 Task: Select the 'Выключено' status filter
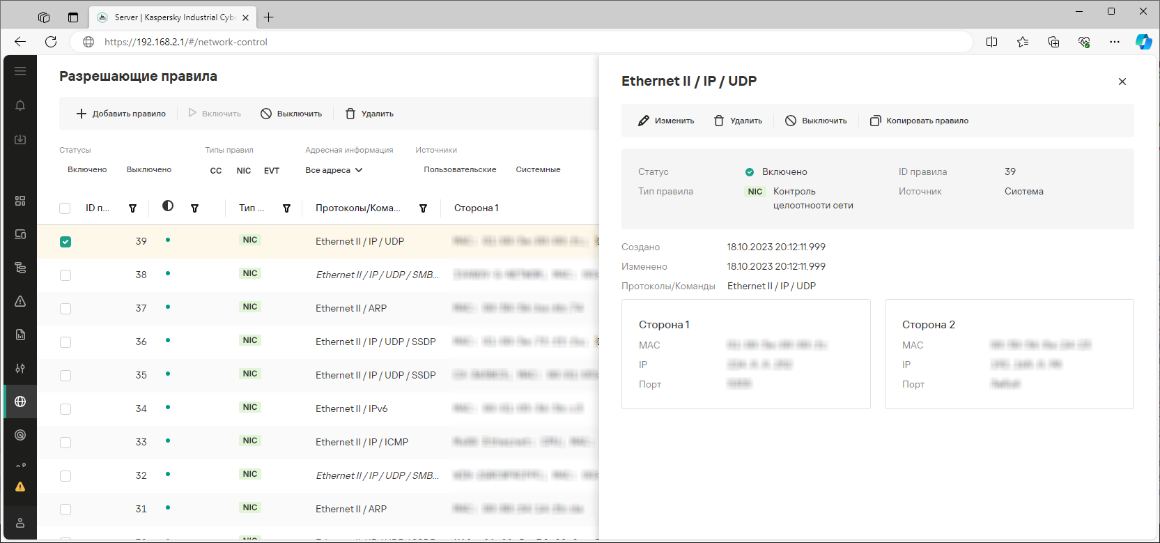tap(148, 170)
